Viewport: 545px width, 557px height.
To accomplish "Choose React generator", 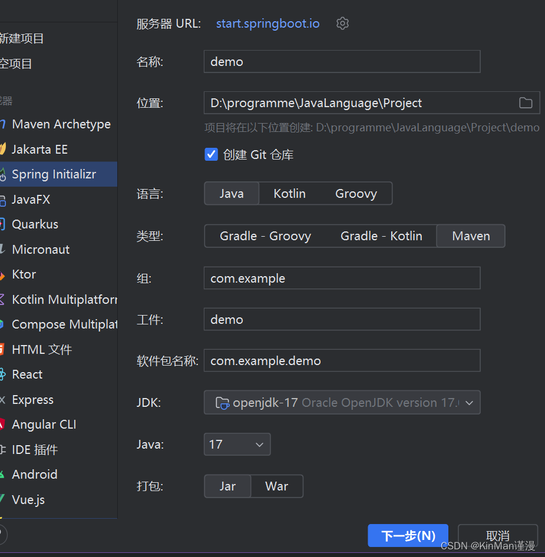I will click(58, 374).
